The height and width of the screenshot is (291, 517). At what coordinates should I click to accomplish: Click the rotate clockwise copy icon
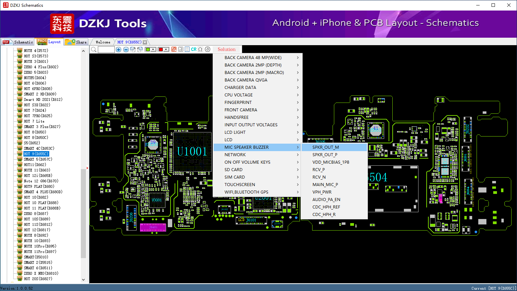(x=133, y=50)
